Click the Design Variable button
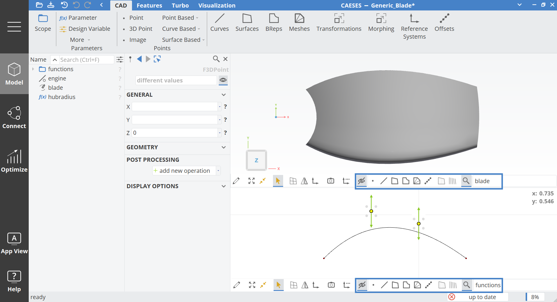 (85, 29)
